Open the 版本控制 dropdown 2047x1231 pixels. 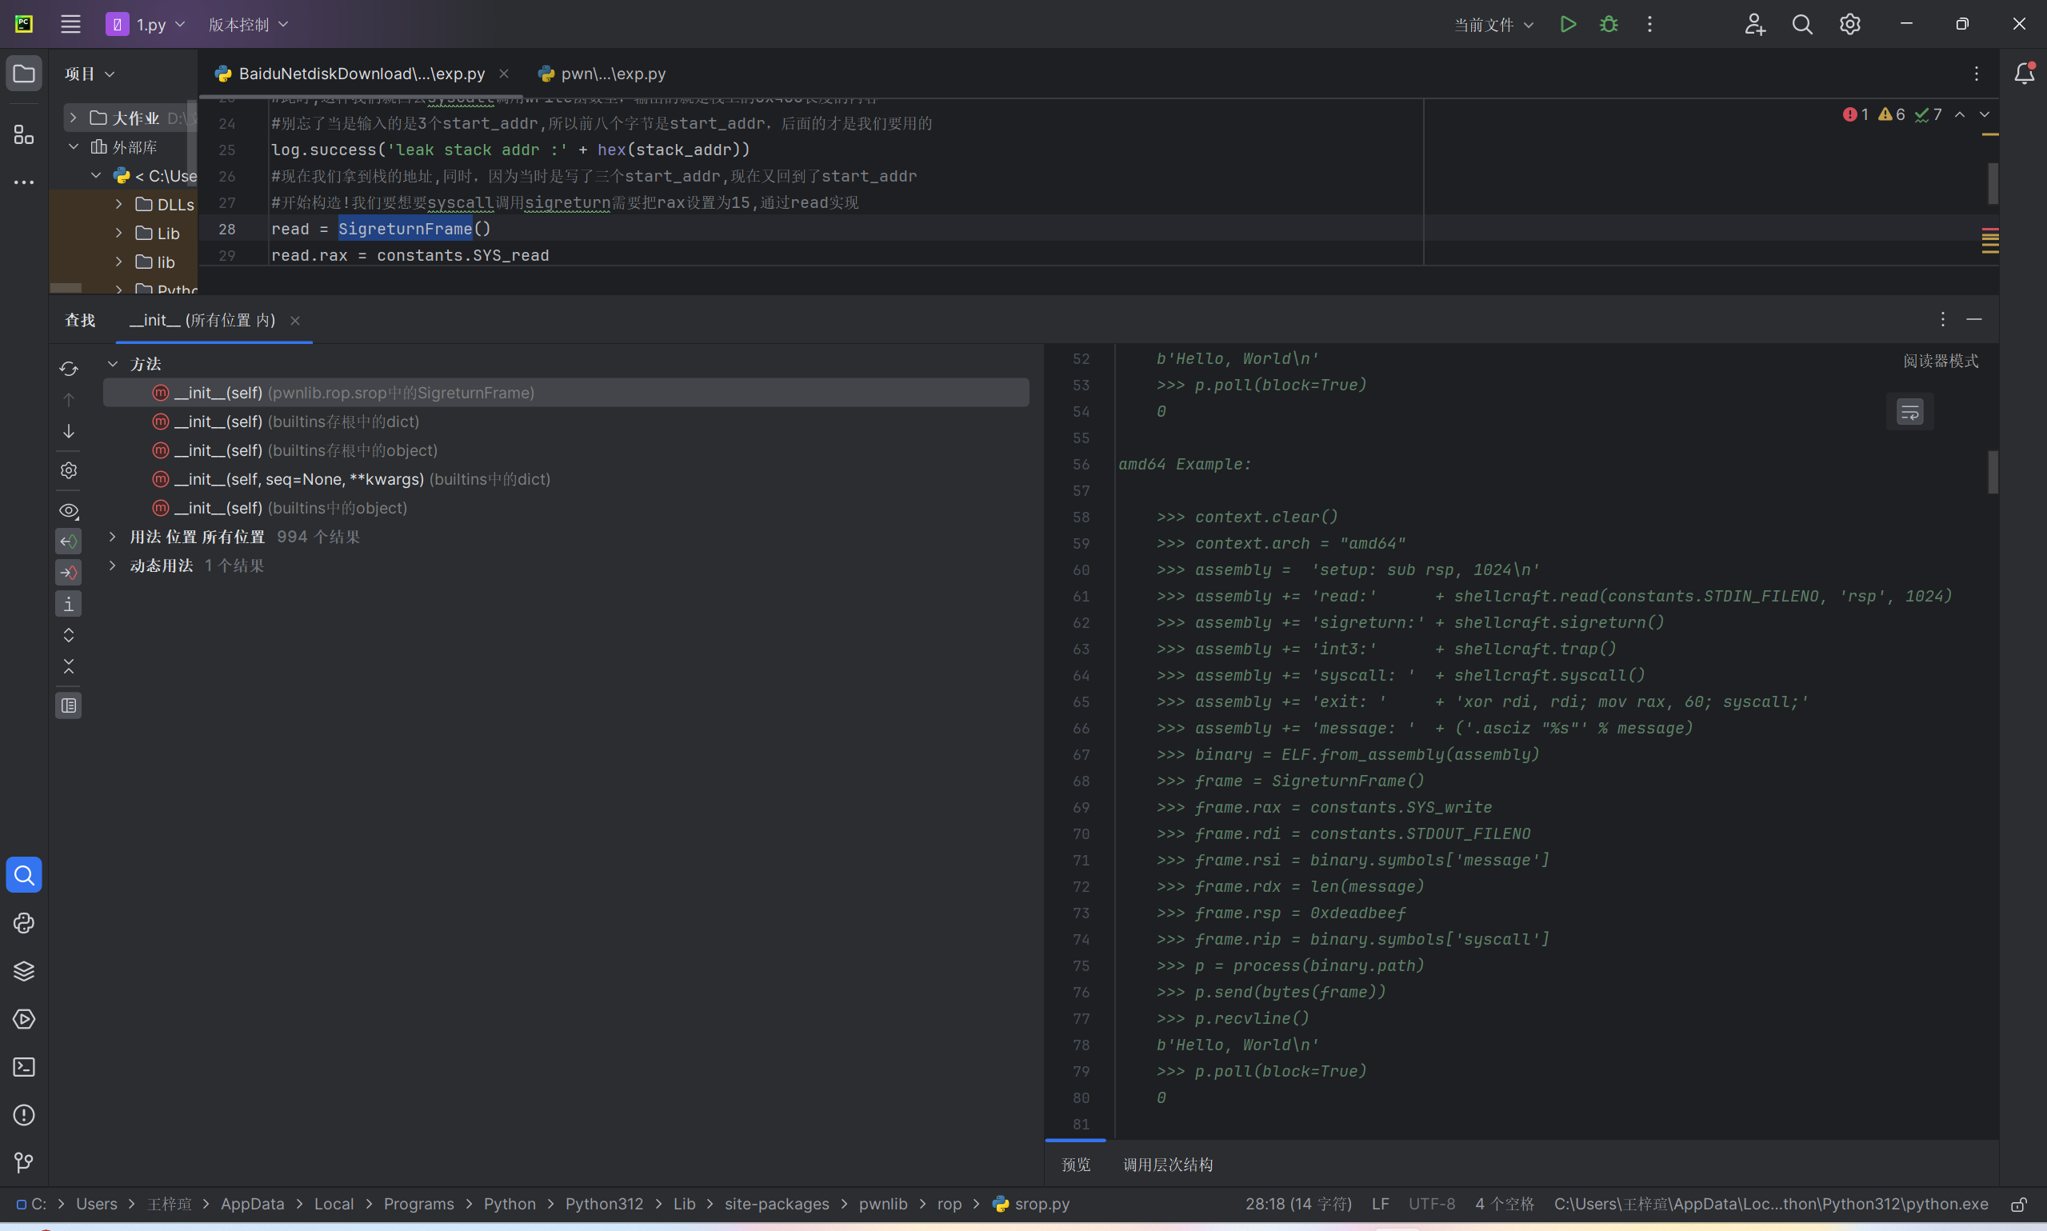coord(247,24)
